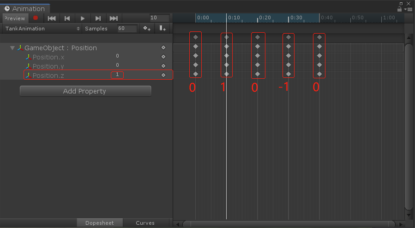Select Position.y keyframe at 0:30

pos(289,65)
